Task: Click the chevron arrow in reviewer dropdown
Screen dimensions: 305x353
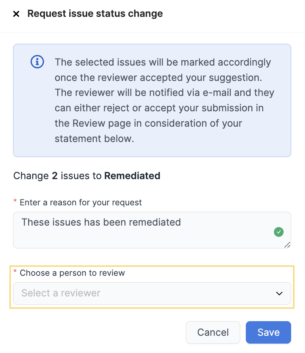Action: point(280,293)
